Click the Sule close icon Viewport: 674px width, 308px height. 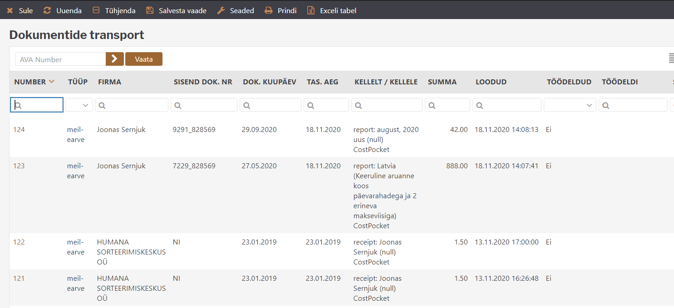[10, 10]
